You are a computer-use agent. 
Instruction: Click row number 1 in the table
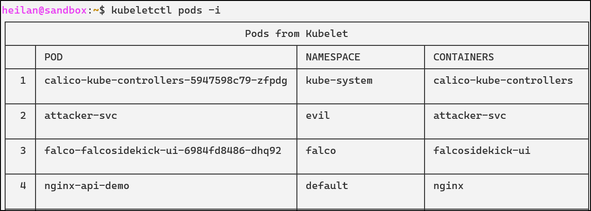(23, 80)
